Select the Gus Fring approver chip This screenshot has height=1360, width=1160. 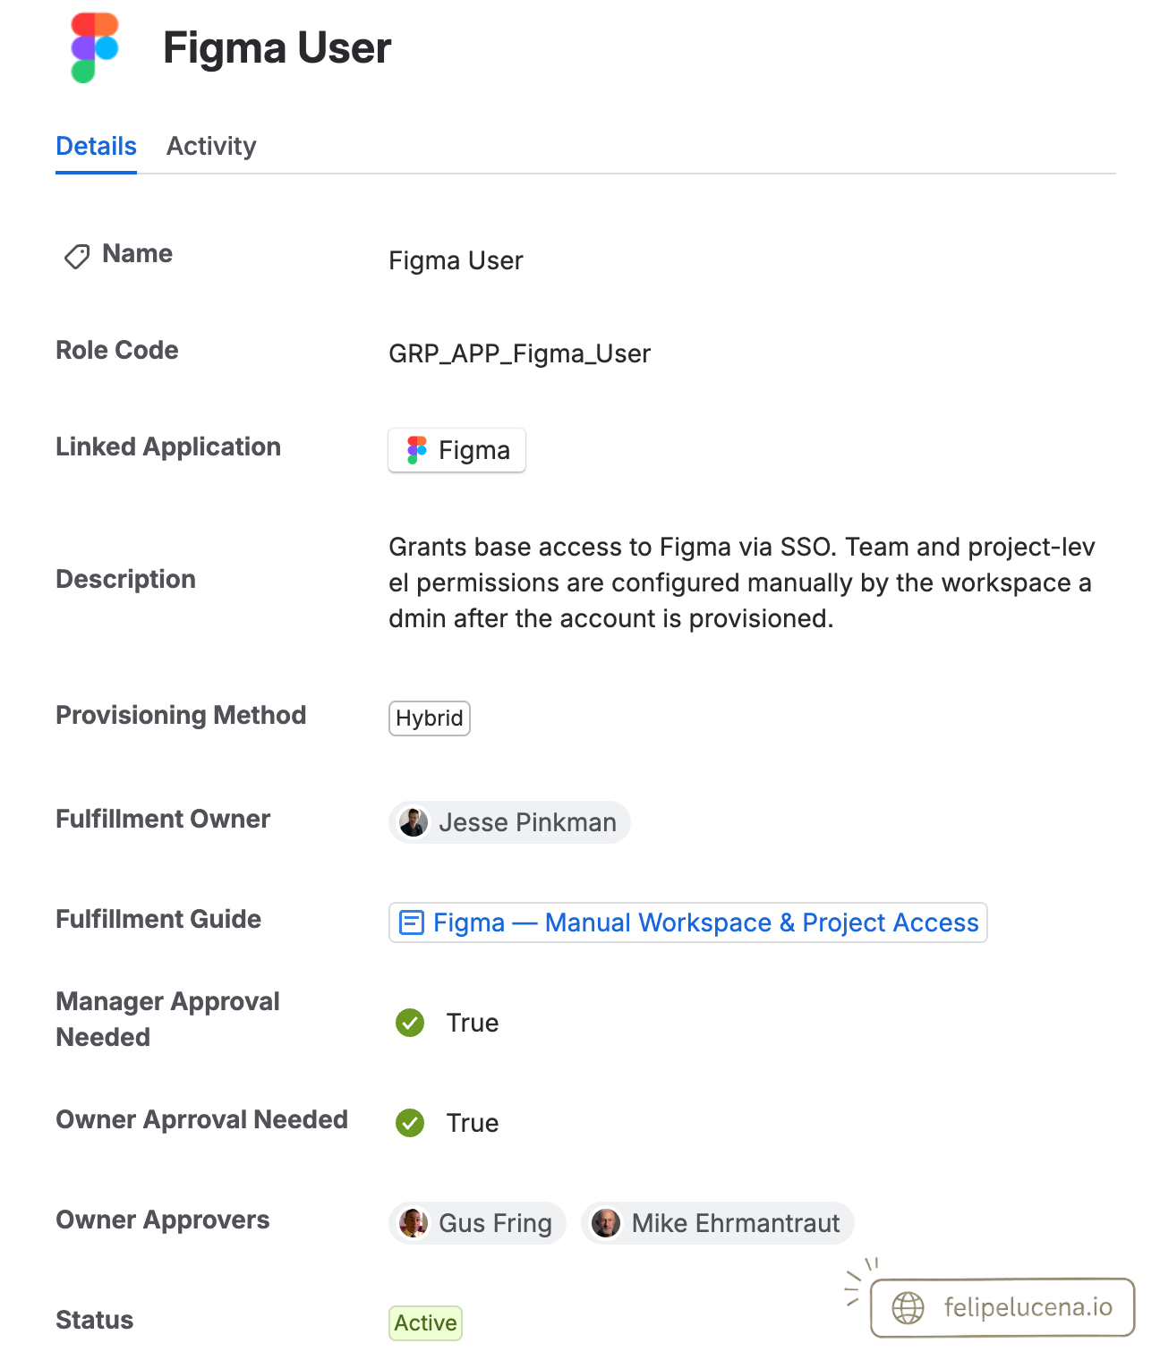pyautogui.click(x=477, y=1223)
